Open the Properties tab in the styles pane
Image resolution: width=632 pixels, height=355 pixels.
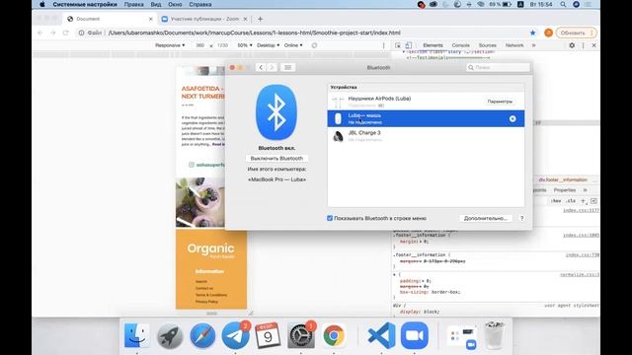565,190
